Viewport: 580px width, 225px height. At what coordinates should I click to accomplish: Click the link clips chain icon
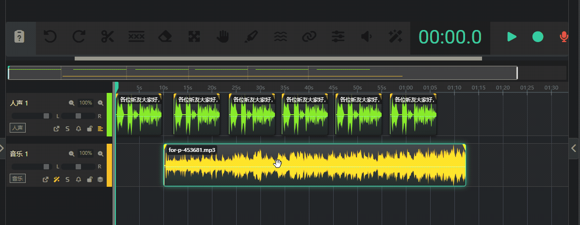point(309,37)
